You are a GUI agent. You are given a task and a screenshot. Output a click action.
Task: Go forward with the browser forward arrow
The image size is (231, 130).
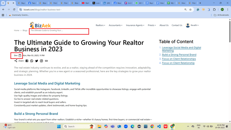pyautogui.click(x=9, y=10)
